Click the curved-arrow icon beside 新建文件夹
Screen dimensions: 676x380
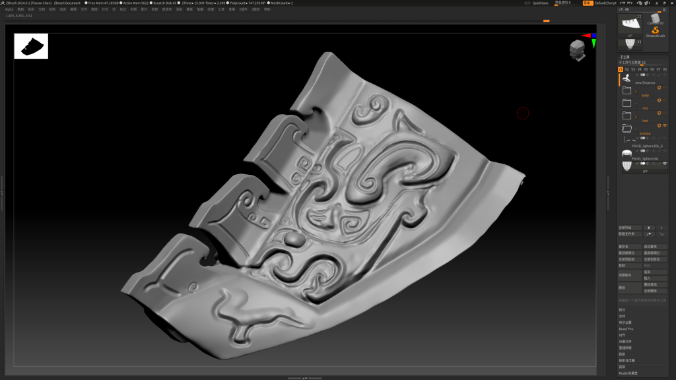[x=649, y=234]
